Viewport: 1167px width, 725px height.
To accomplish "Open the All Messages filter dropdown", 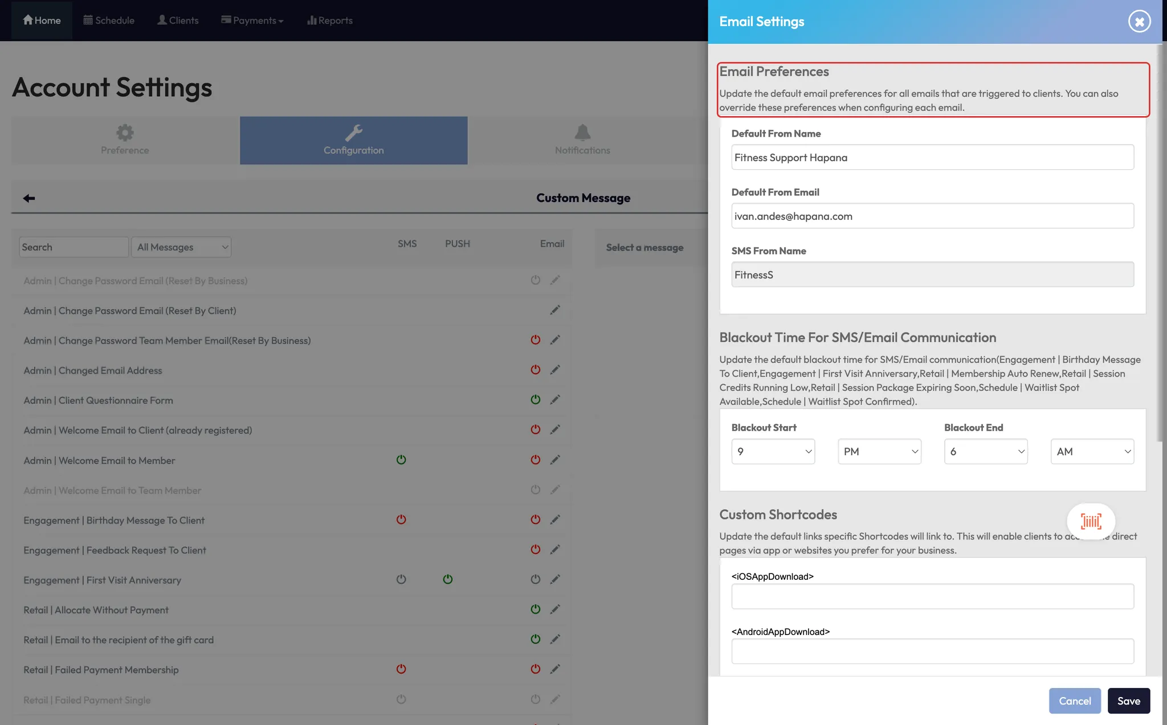I will 181,247.
